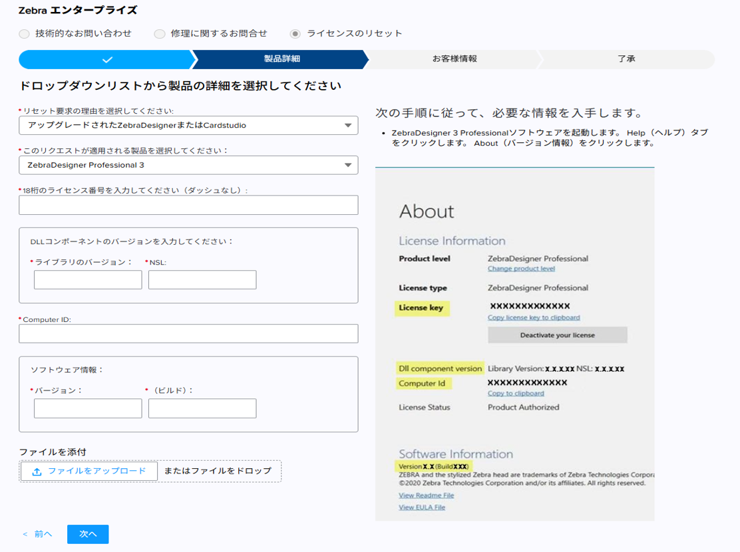Focus the 18-digit license number field
This screenshot has height=552, width=740.
click(188, 205)
